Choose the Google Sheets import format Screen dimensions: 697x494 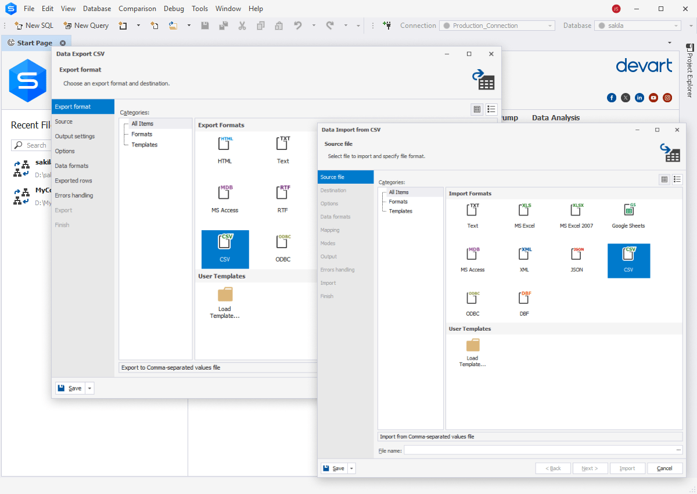pos(628,213)
